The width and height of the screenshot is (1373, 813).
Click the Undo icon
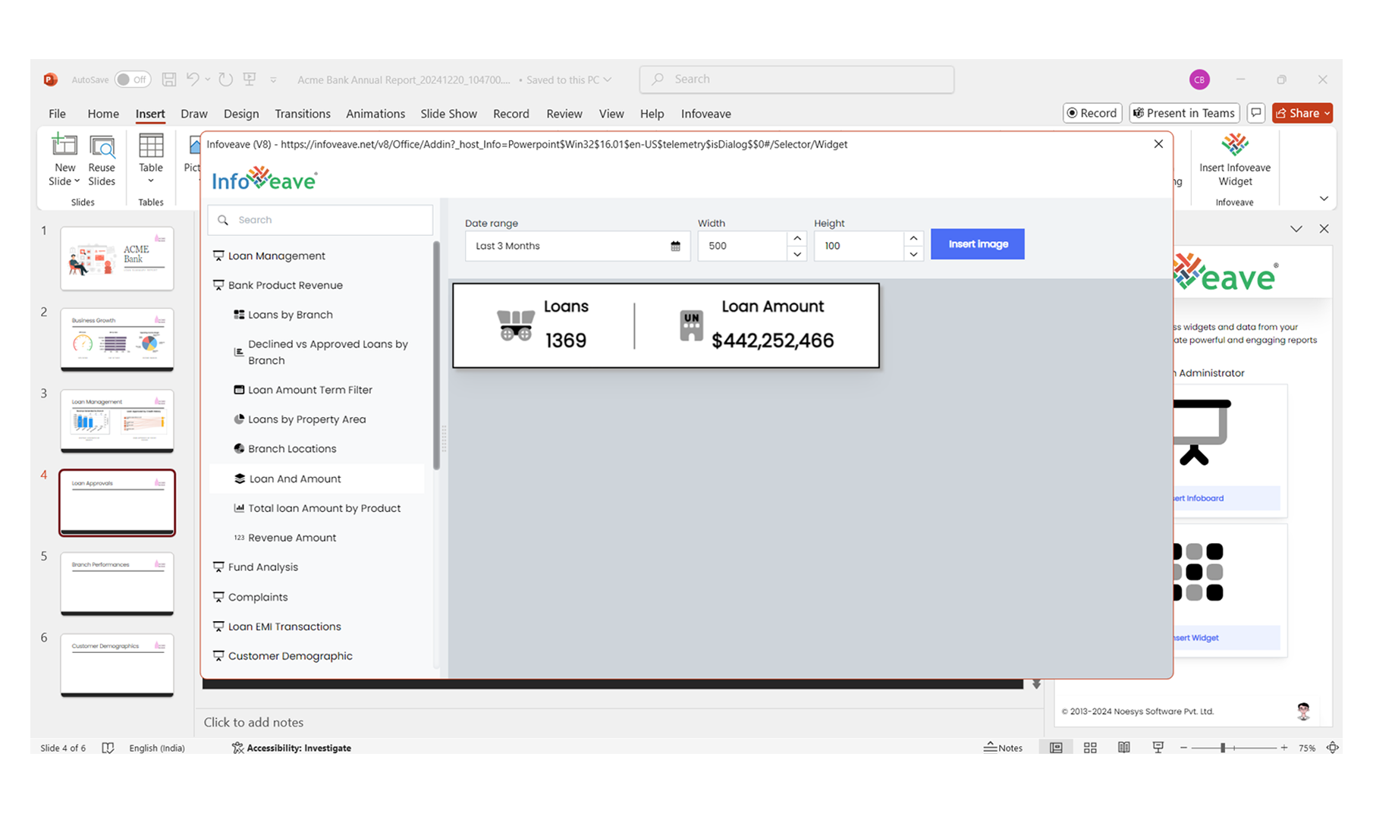(193, 80)
